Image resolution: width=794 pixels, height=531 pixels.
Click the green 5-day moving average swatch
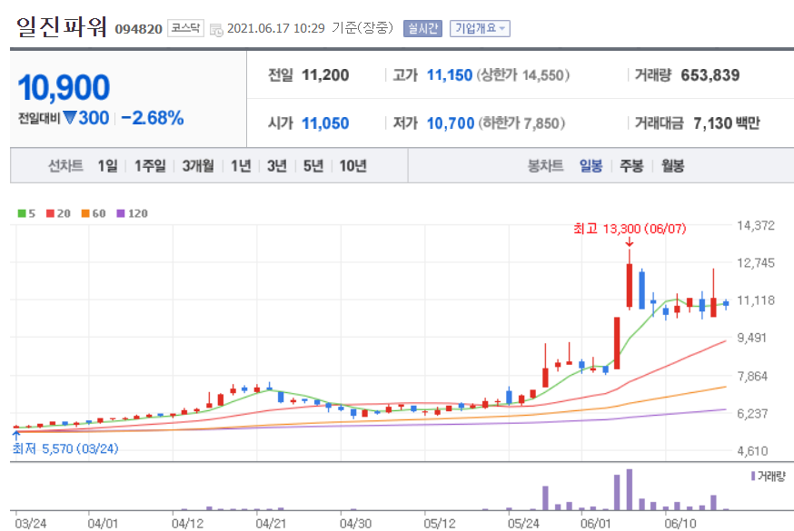[x=22, y=213]
